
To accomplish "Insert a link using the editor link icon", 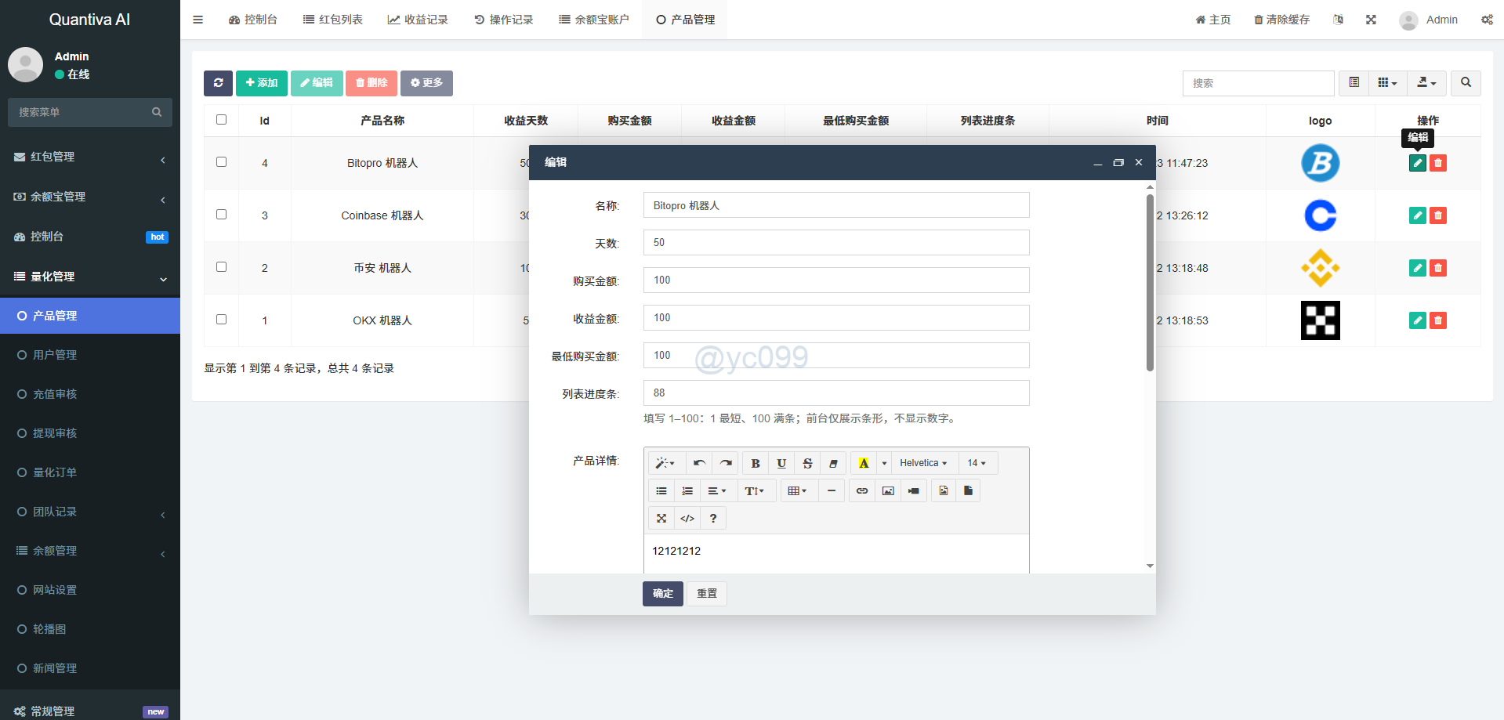I will [x=862, y=490].
